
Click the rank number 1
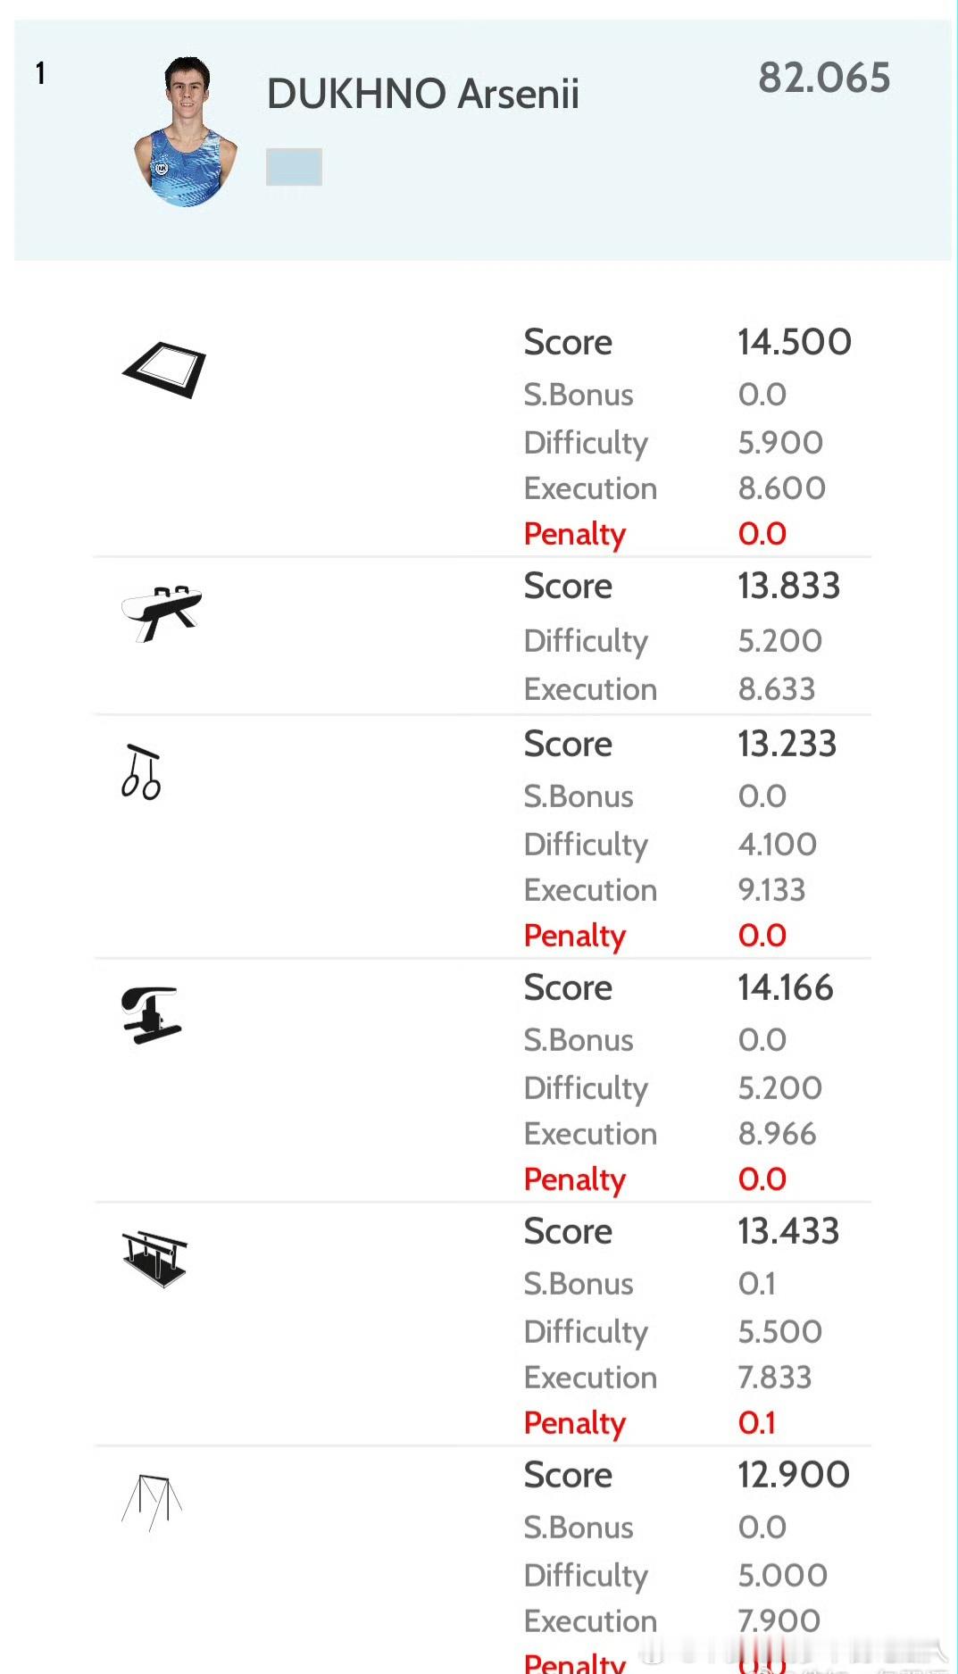pyautogui.click(x=40, y=73)
